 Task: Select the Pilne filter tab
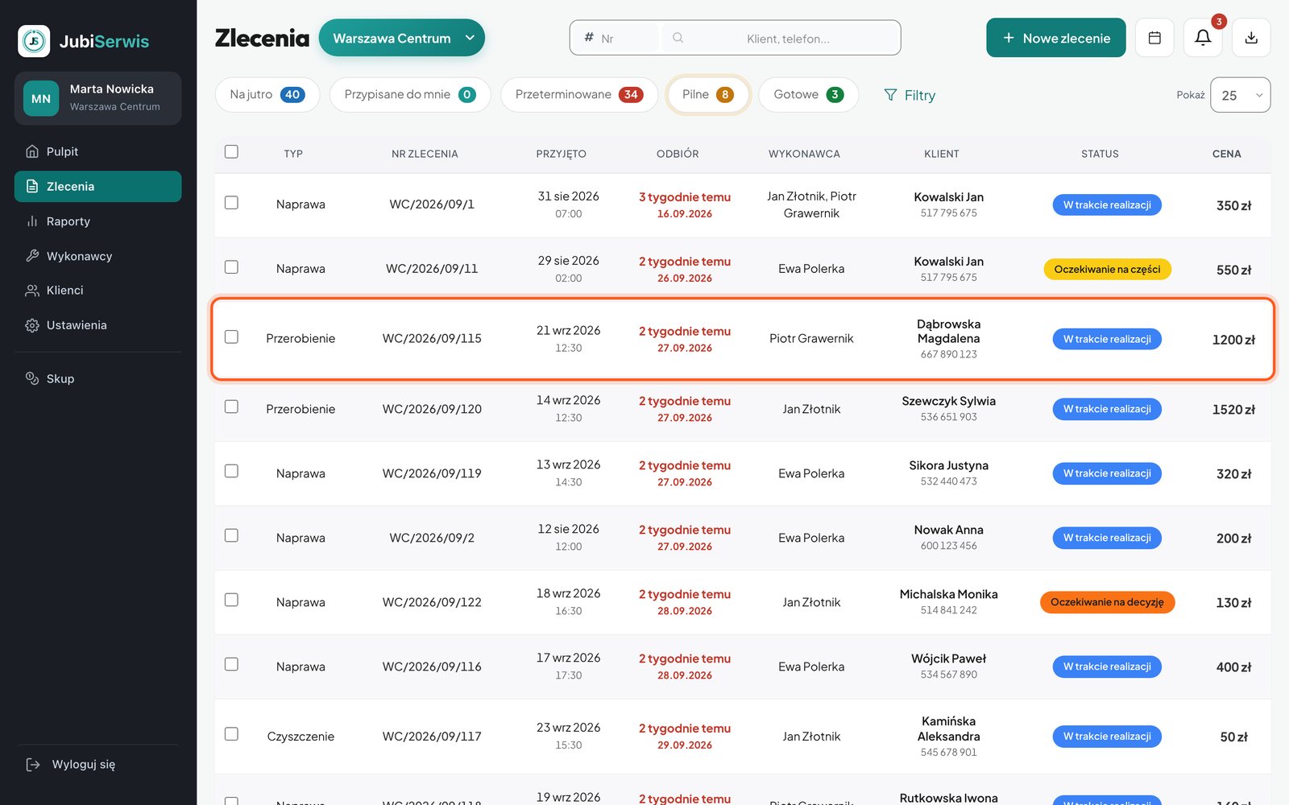click(708, 95)
